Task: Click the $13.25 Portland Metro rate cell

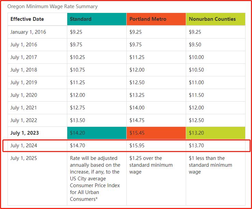Action: 137,95
